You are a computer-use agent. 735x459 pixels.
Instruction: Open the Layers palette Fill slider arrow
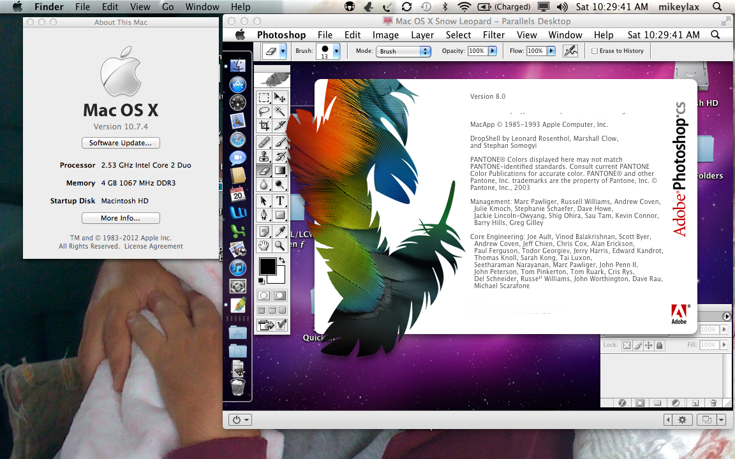coord(724,345)
